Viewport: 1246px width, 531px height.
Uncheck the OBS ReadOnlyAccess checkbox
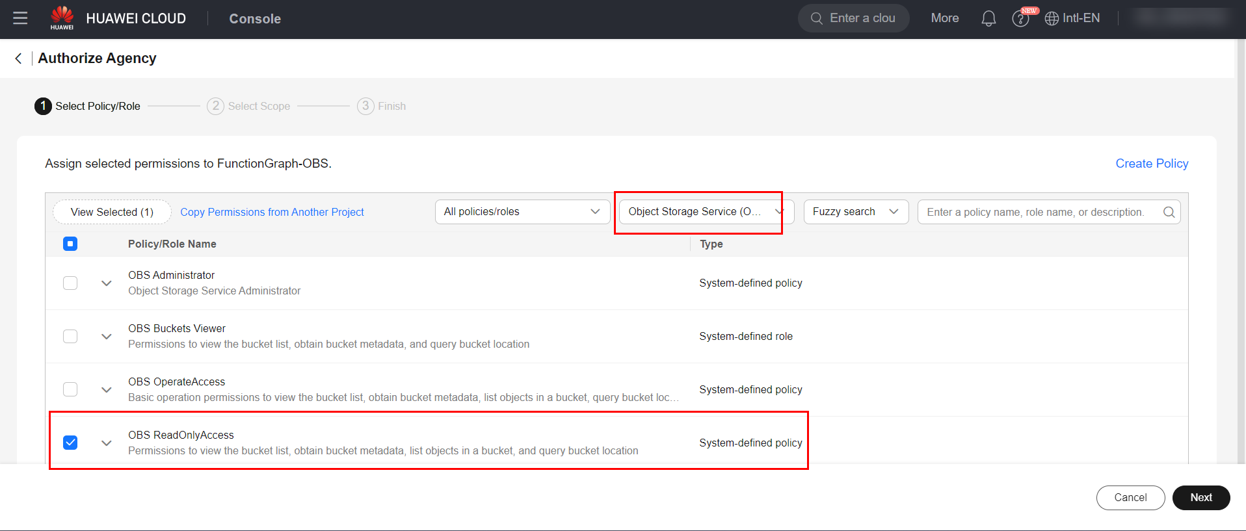click(x=70, y=443)
